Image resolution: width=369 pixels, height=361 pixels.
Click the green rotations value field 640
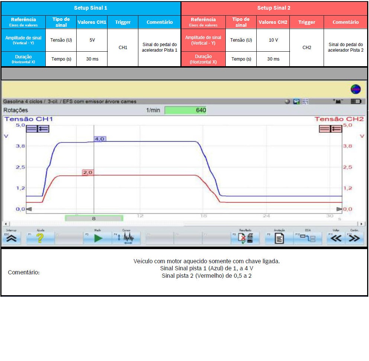(185, 110)
